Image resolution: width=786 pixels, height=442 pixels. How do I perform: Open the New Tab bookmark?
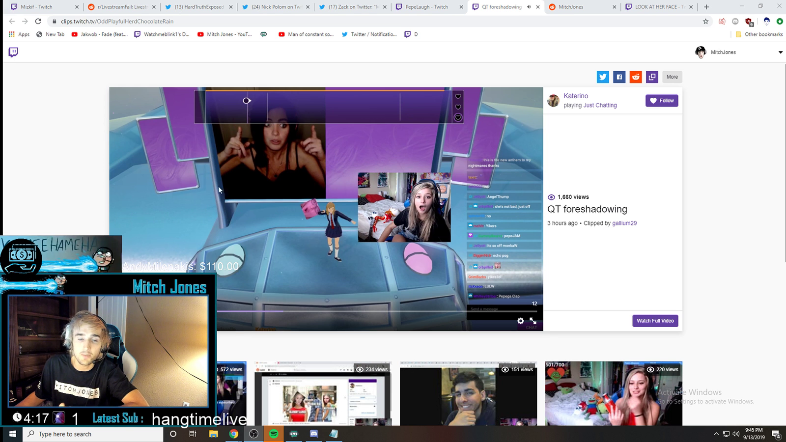(51, 34)
